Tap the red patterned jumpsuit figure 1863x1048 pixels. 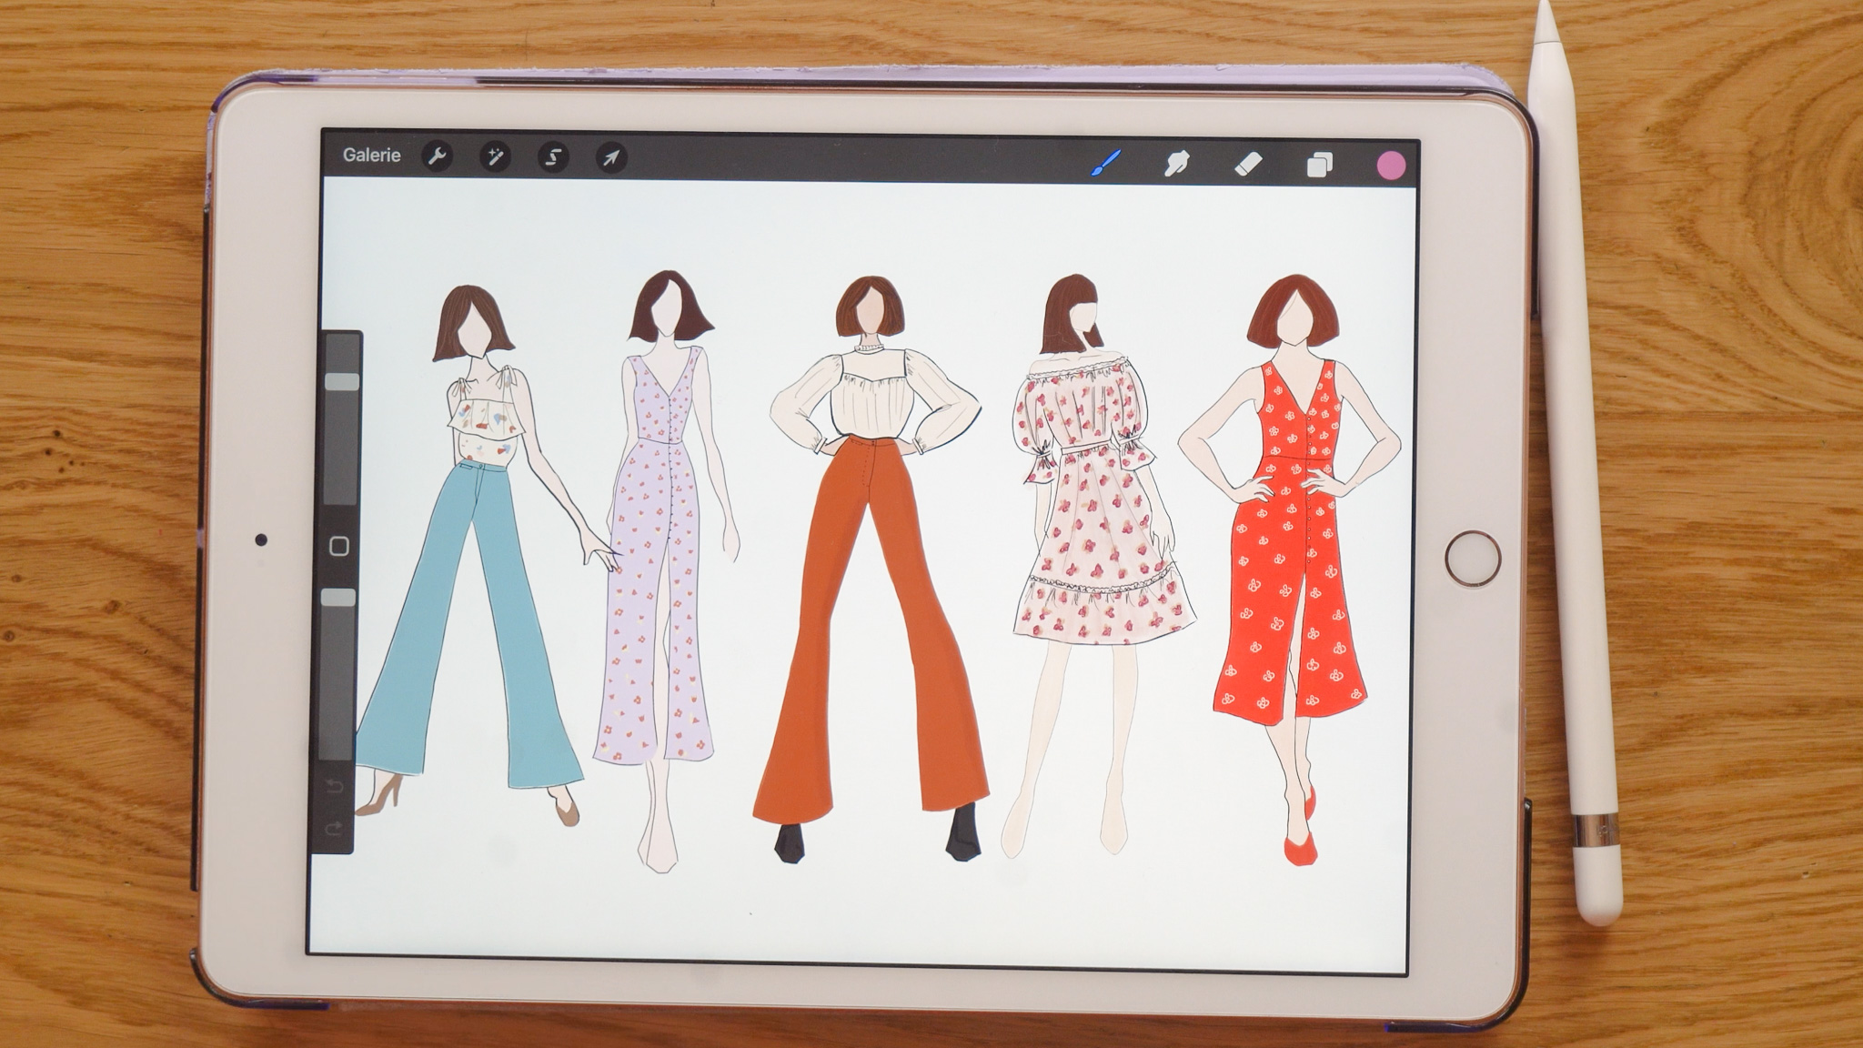1290,569
